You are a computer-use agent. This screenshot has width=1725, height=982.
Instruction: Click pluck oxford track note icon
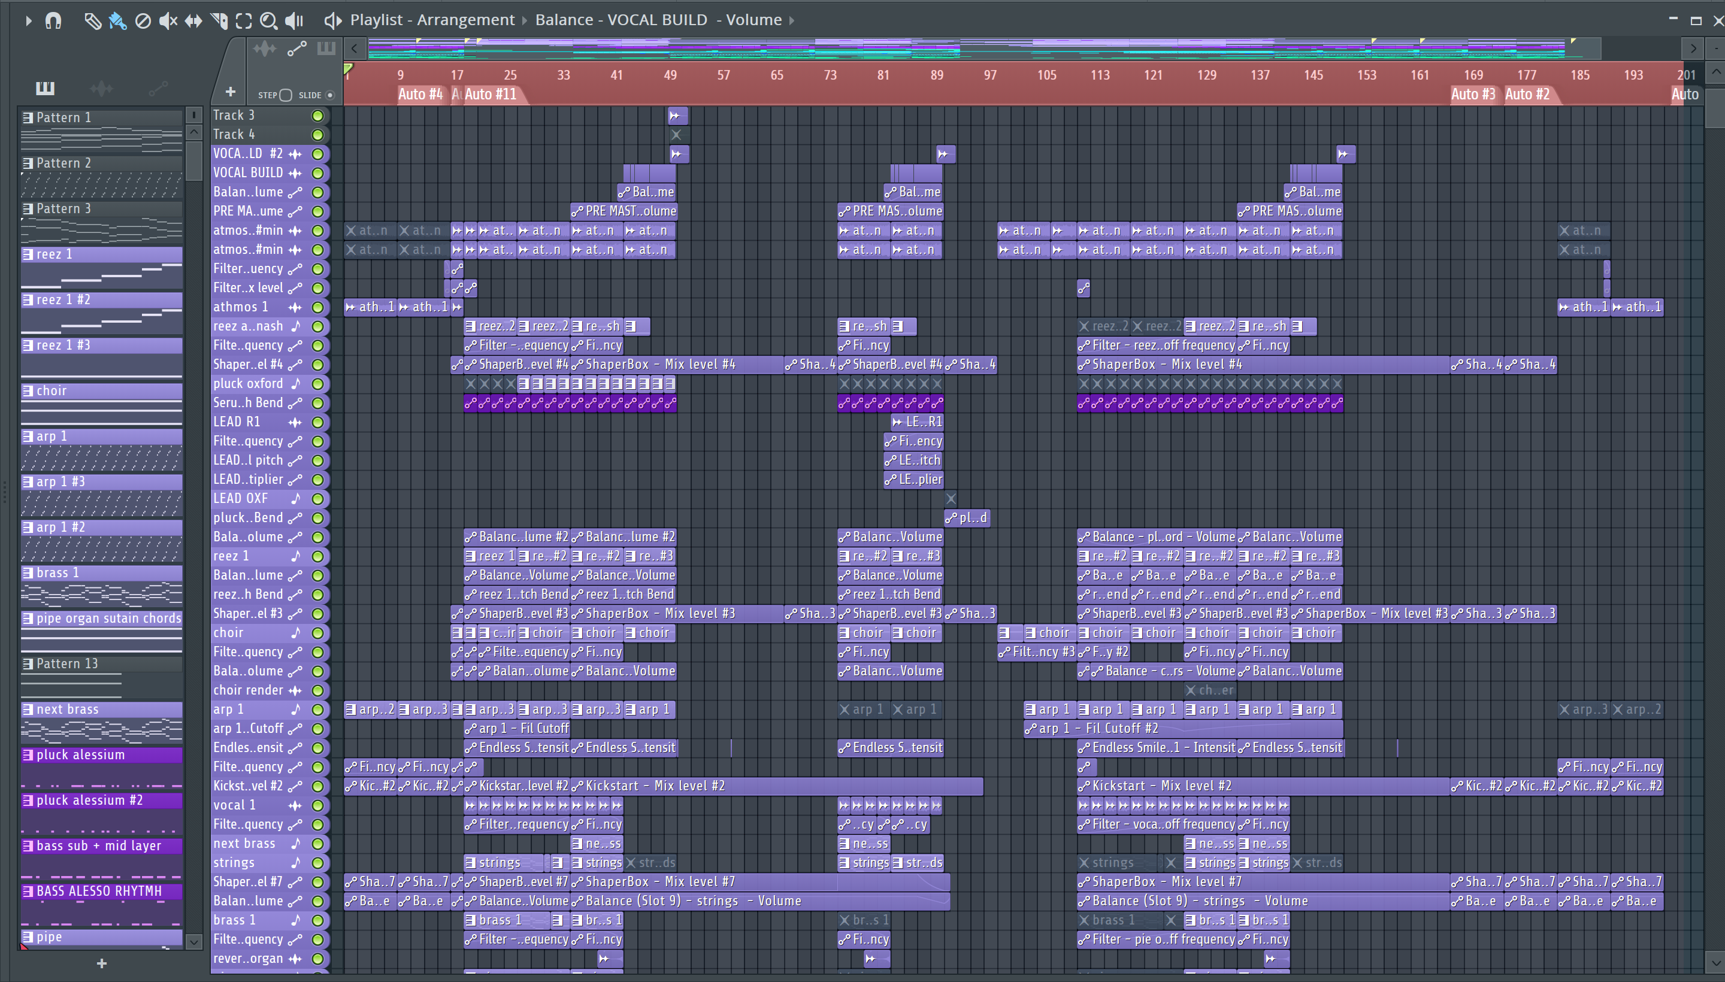(x=295, y=384)
